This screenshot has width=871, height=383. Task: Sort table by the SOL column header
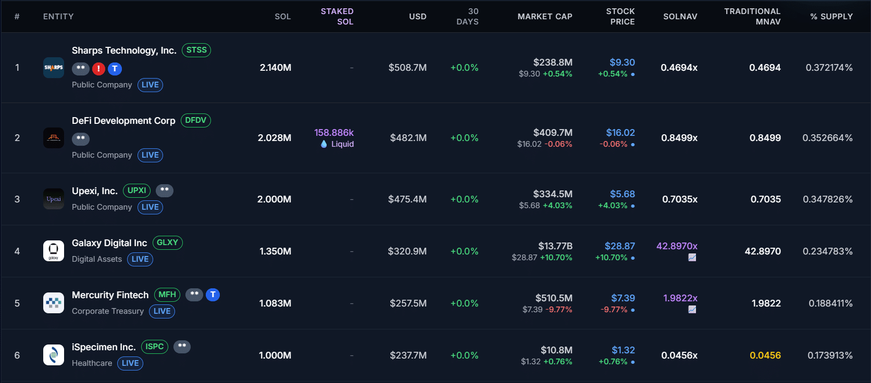282,17
